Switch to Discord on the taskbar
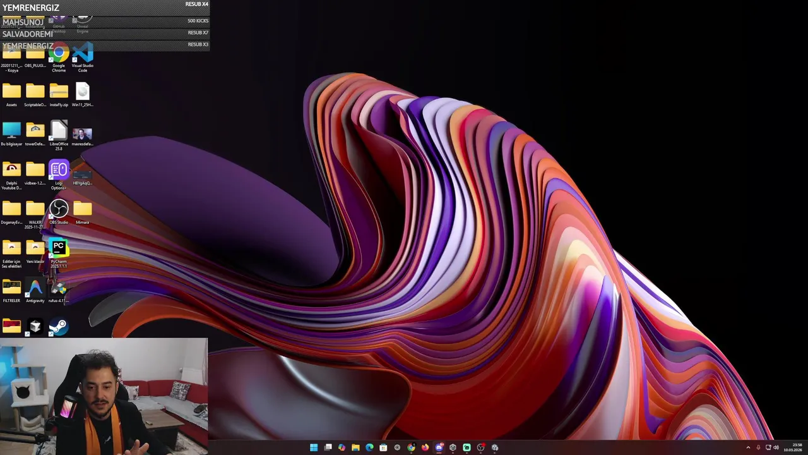808x455 pixels. point(439,447)
